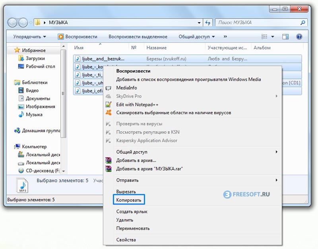Click the music icon of ljube_i_ofi file

pos(78,91)
